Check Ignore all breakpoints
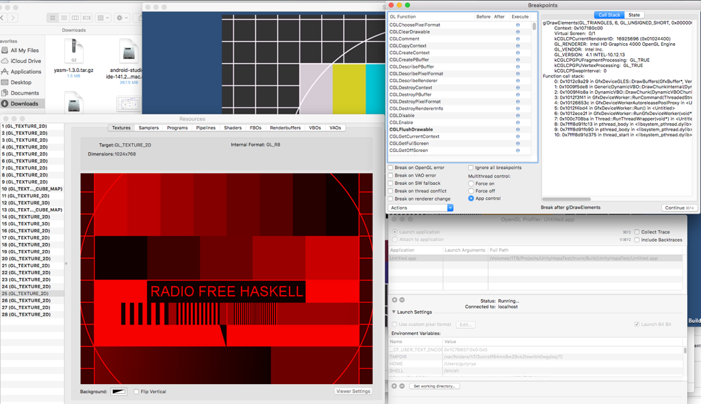Image resolution: width=701 pixels, height=404 pixels. point(471,168)
